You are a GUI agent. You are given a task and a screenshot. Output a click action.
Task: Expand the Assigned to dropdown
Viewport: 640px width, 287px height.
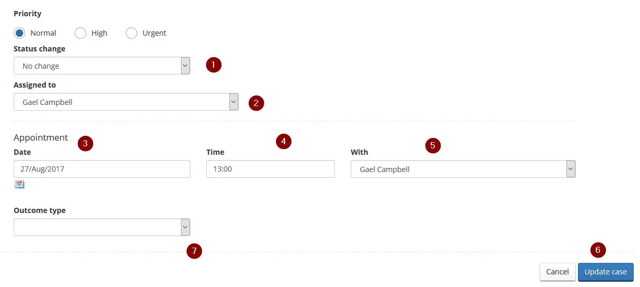click(126, 102)
